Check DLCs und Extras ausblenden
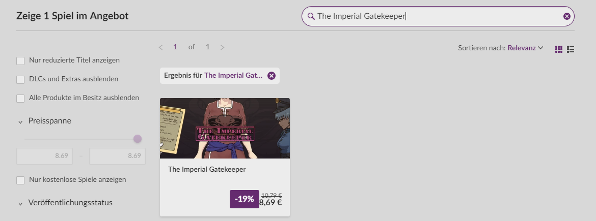This screenshot has width=596, height=221. [x=20, y=79]
